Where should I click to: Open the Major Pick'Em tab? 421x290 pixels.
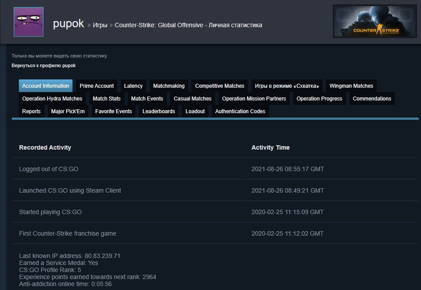tap(68, 111)
